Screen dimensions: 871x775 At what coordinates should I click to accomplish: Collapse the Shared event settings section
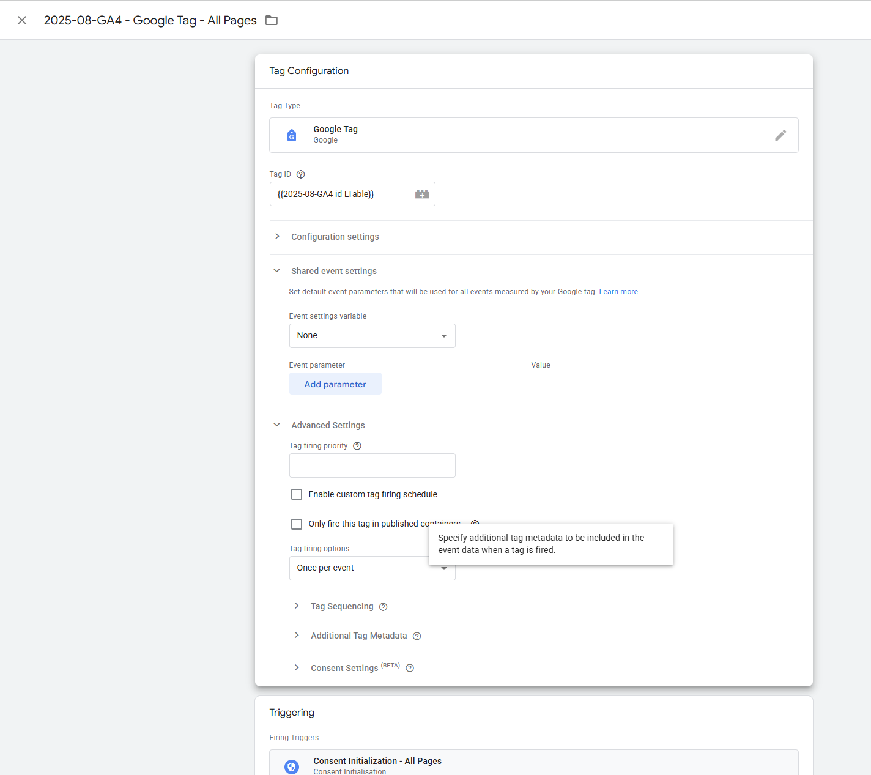pos(333,271)
